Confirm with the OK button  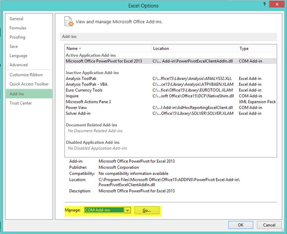241,225
